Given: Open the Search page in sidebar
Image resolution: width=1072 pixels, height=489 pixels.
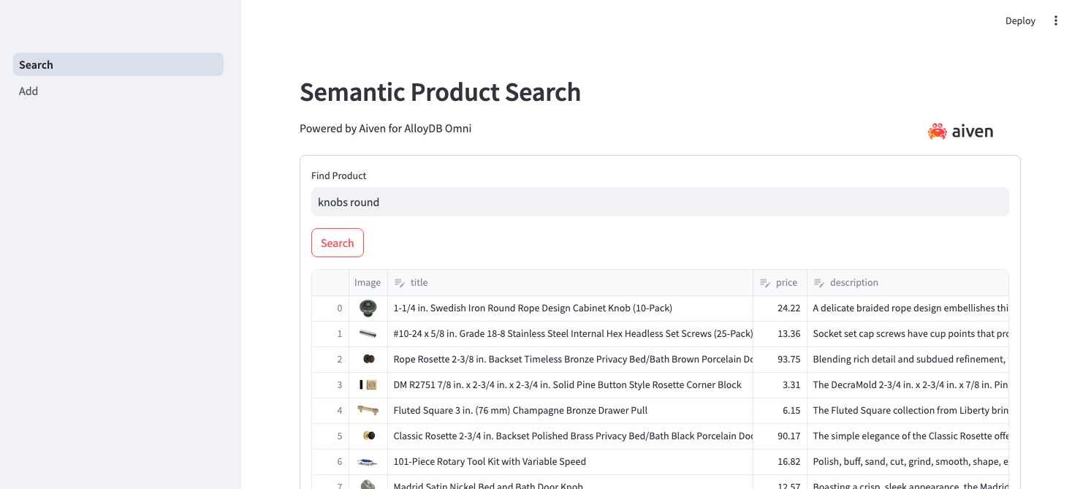Looking at the screenshot, I should 118,64.
